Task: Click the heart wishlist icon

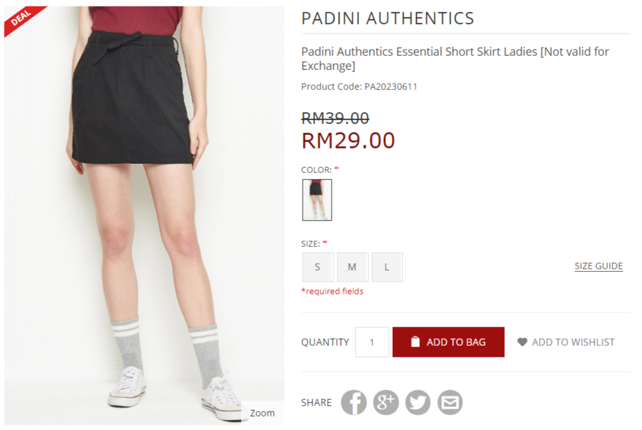Action: pyautogui.click(x=522, y=342)
